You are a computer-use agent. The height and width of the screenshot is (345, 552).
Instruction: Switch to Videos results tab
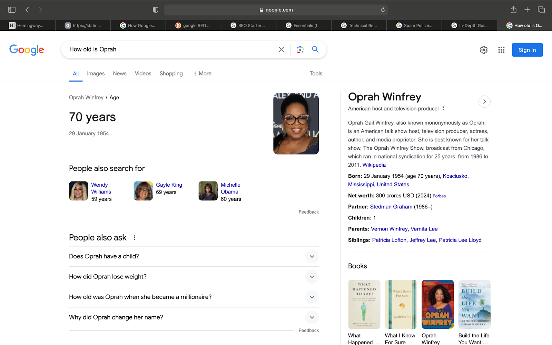(x=143, y=73)
